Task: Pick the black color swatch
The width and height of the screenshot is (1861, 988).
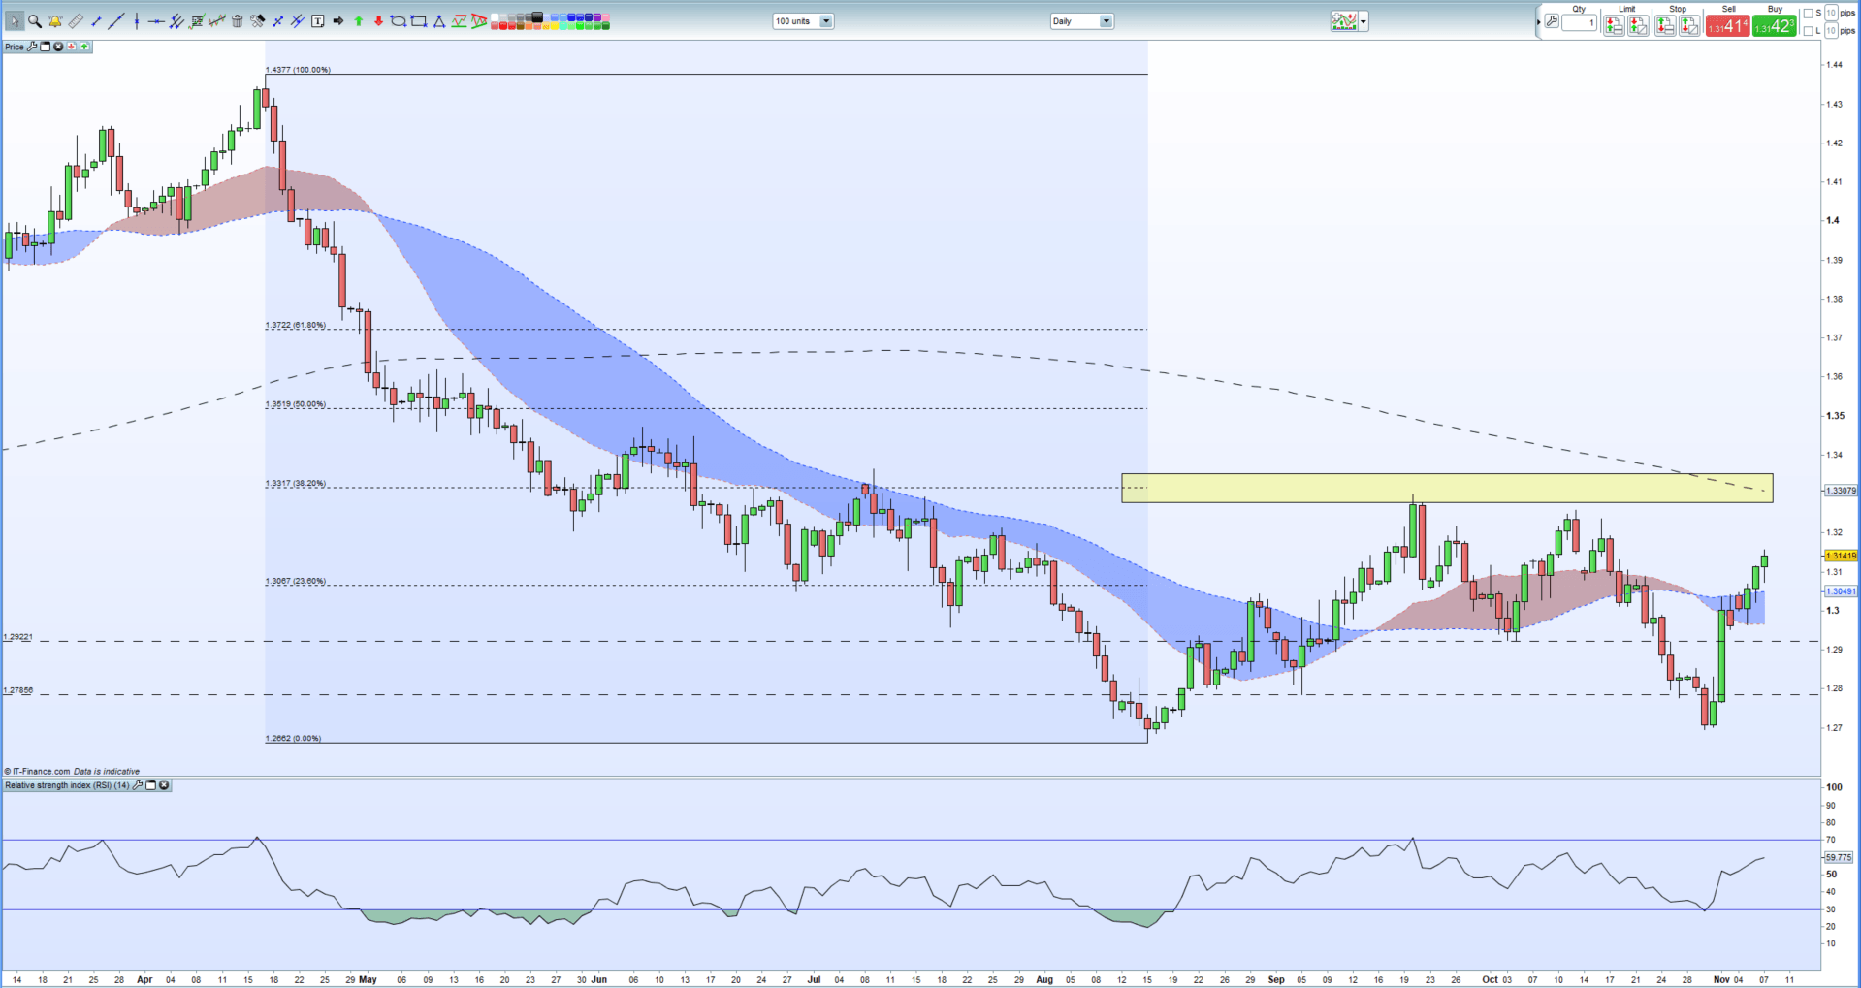Action: click(x=536, y=16)
